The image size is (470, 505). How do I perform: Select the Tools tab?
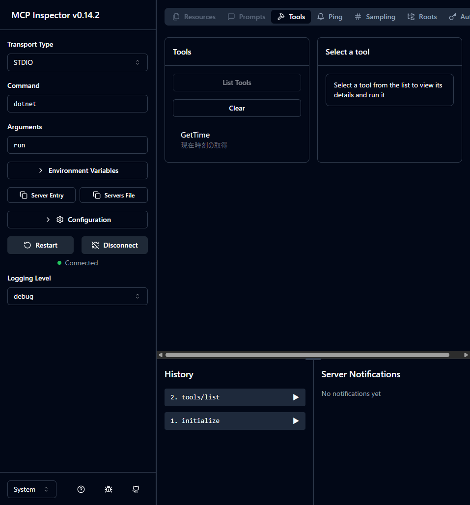point(291,17)
